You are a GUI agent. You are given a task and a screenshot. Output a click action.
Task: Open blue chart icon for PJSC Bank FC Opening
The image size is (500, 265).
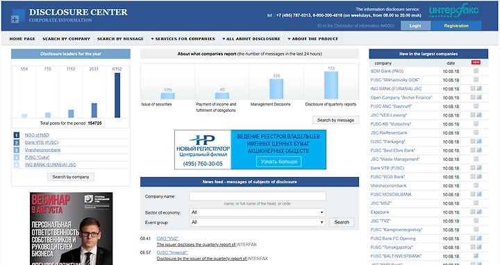[x=479, y=238]
